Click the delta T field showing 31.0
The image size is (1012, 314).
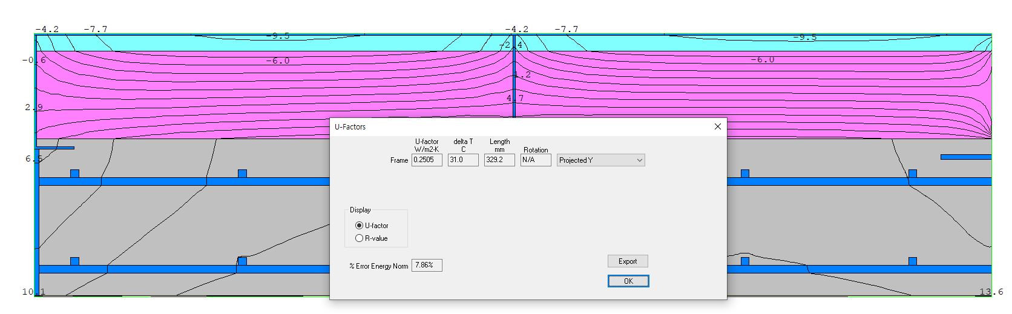[x=462, y=160]
